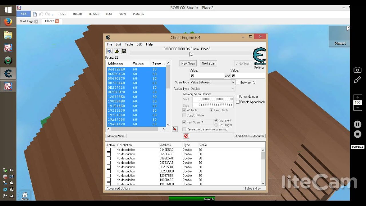
Task: Click the upper Roblox icon on the taskbar
Action: click(x=8, y=48)
